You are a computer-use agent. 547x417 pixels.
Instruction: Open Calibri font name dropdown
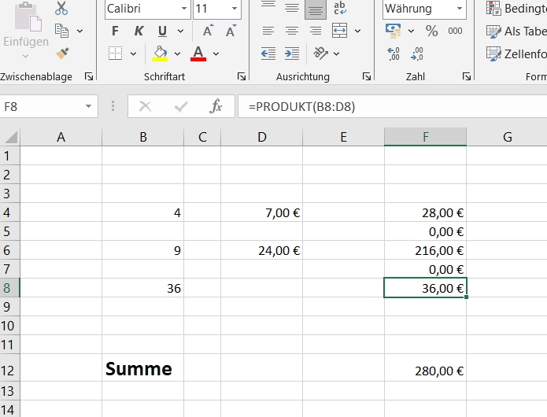pyautogui.click(x=184, y=9)
